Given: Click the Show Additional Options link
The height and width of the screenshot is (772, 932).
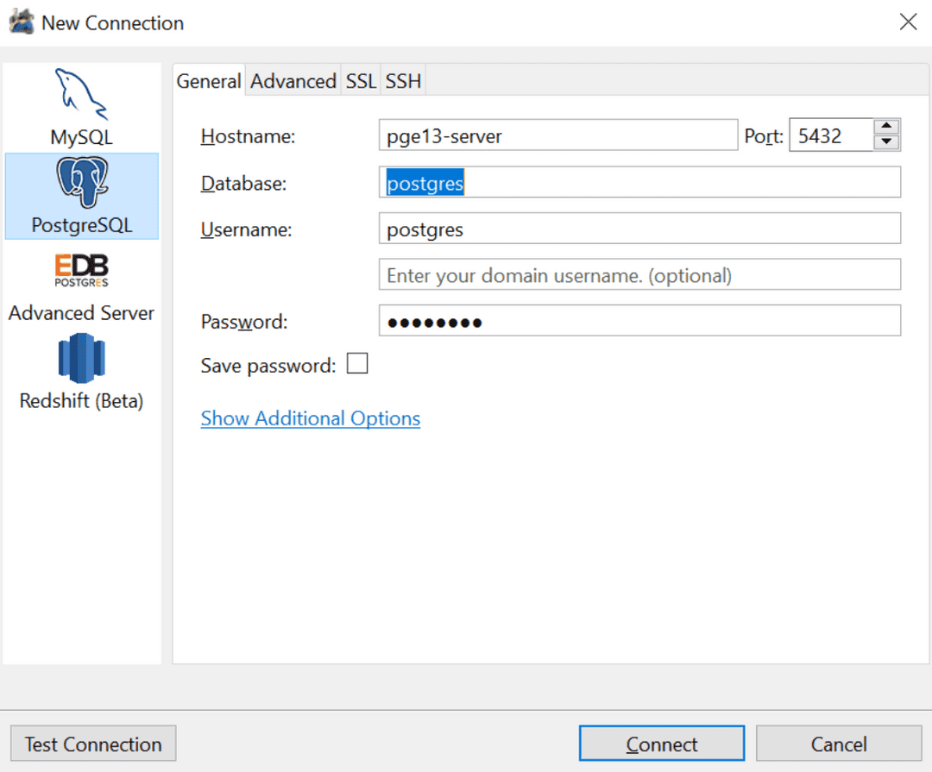Looking at the screenshot, I should coord(310,417).
